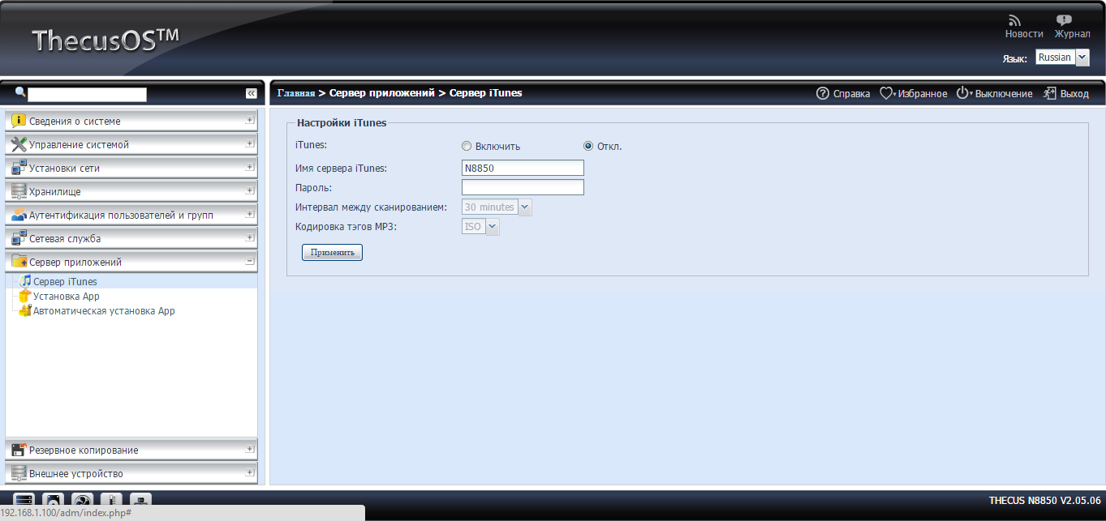The image size is (1106, 521).
Task: Expand Резервное копирование with plus button
Action: click(250, 449)
